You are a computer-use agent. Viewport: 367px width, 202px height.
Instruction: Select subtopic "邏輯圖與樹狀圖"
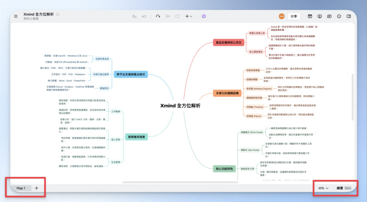[x=254, y=98]
